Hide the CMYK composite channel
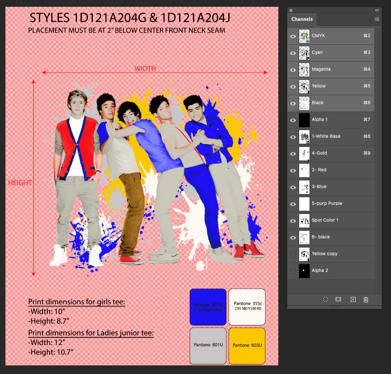The height and width of the screenshot is (374, 391). (x=293, y=36)
